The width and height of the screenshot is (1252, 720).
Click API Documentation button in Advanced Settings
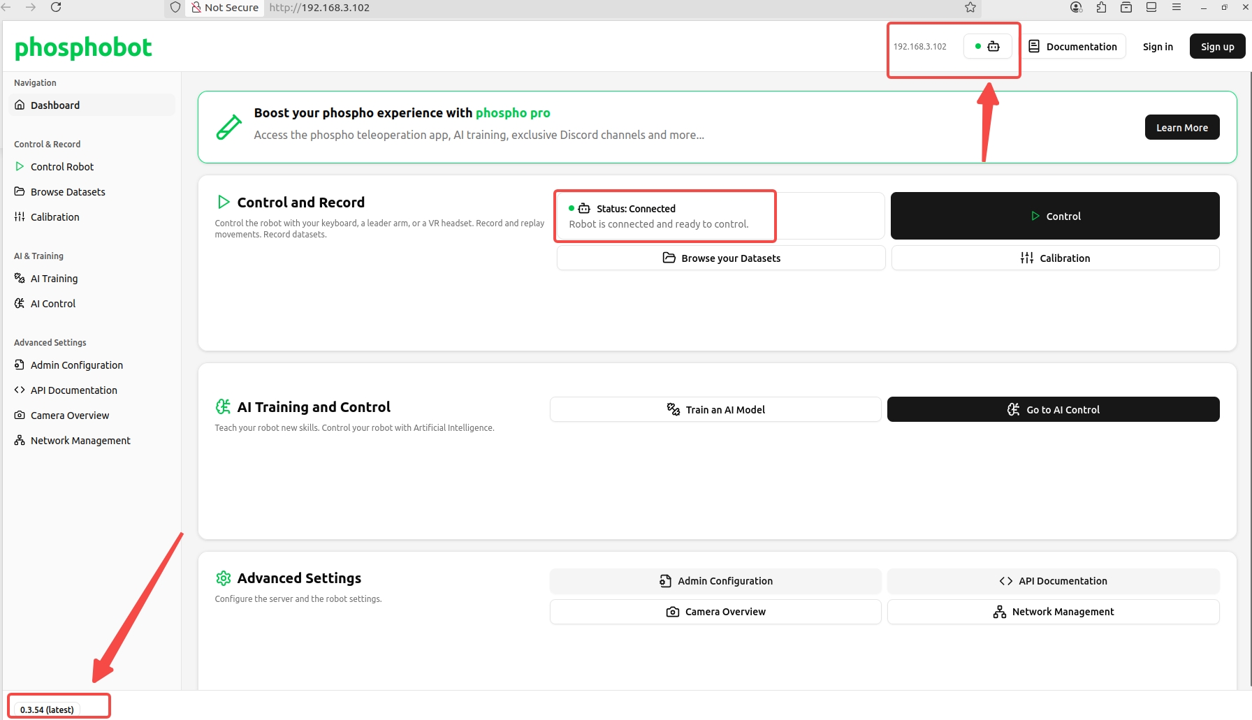[x=1054, y=581]
